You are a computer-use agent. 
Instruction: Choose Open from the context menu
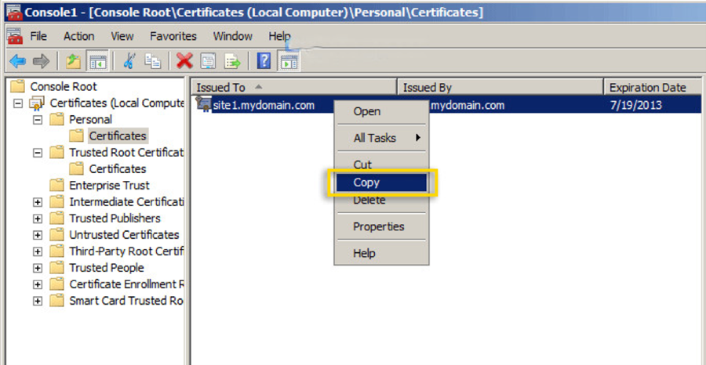point(381,111)
